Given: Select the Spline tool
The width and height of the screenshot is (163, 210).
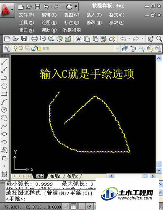Looking at the screenshot, I should (4, 126).
